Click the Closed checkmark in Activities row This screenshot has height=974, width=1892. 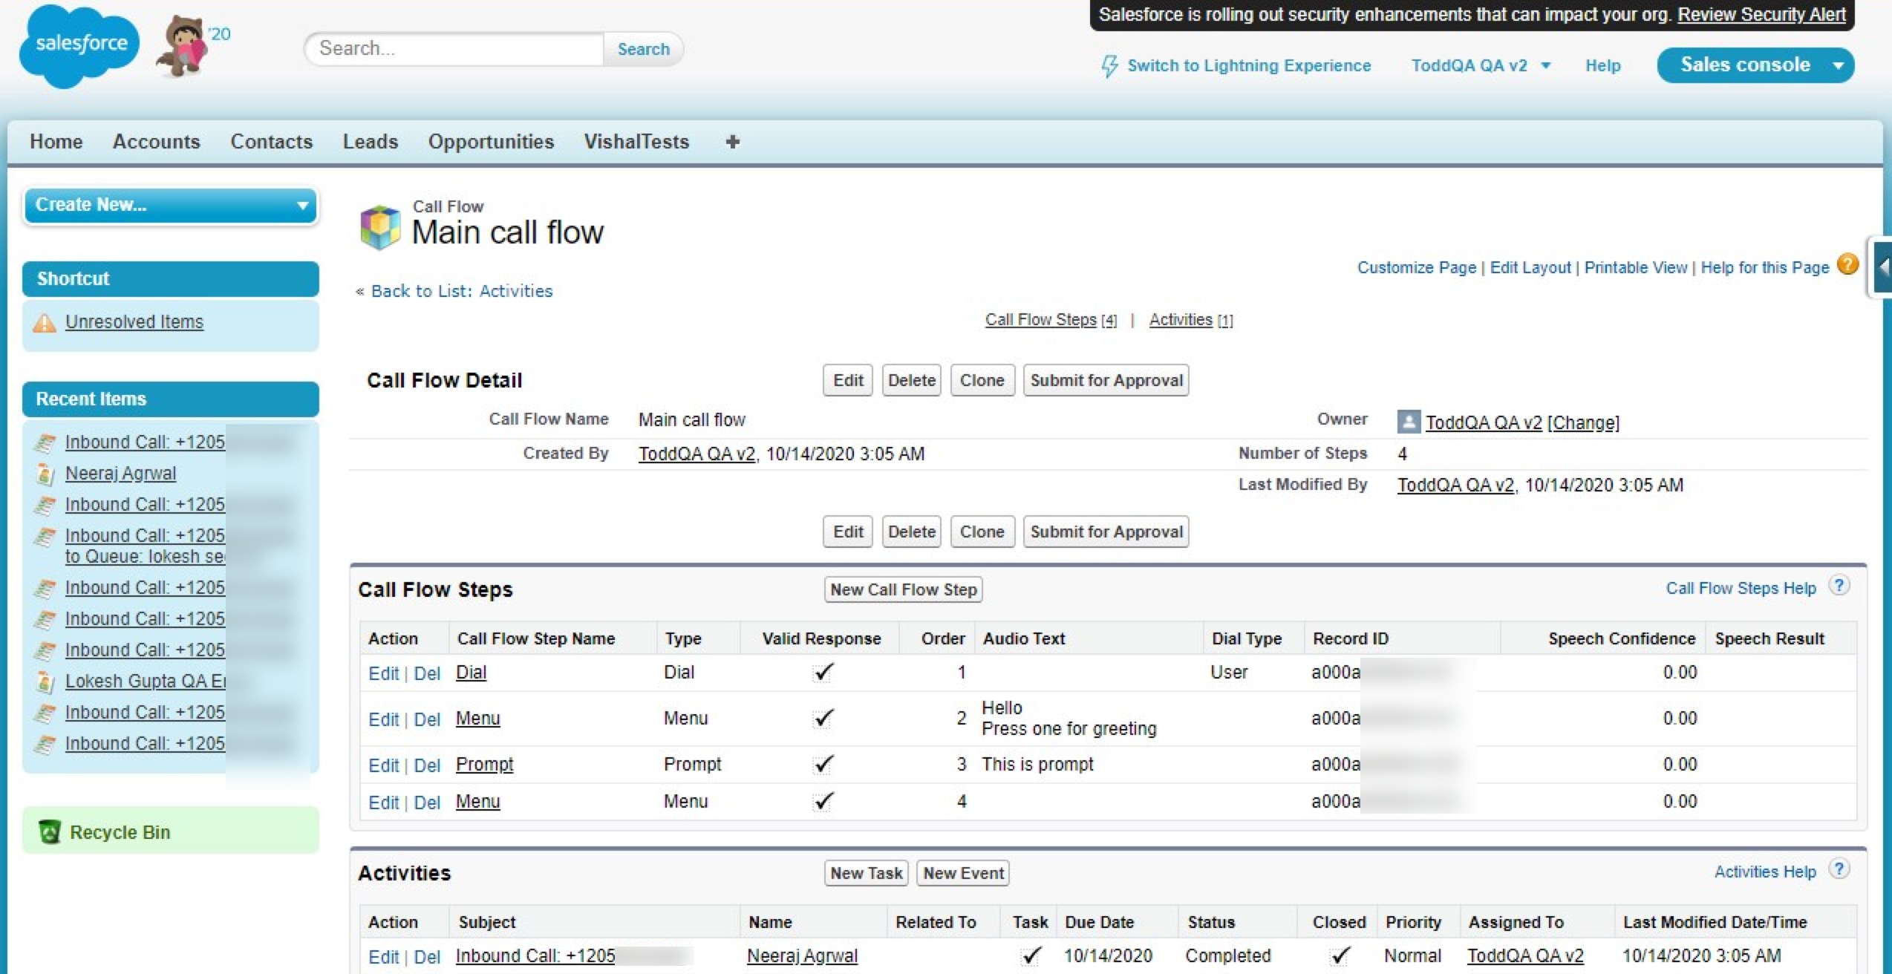tap(1340, 955)
